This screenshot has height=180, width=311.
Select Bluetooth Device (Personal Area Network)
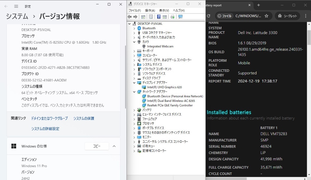click(175, 96)
